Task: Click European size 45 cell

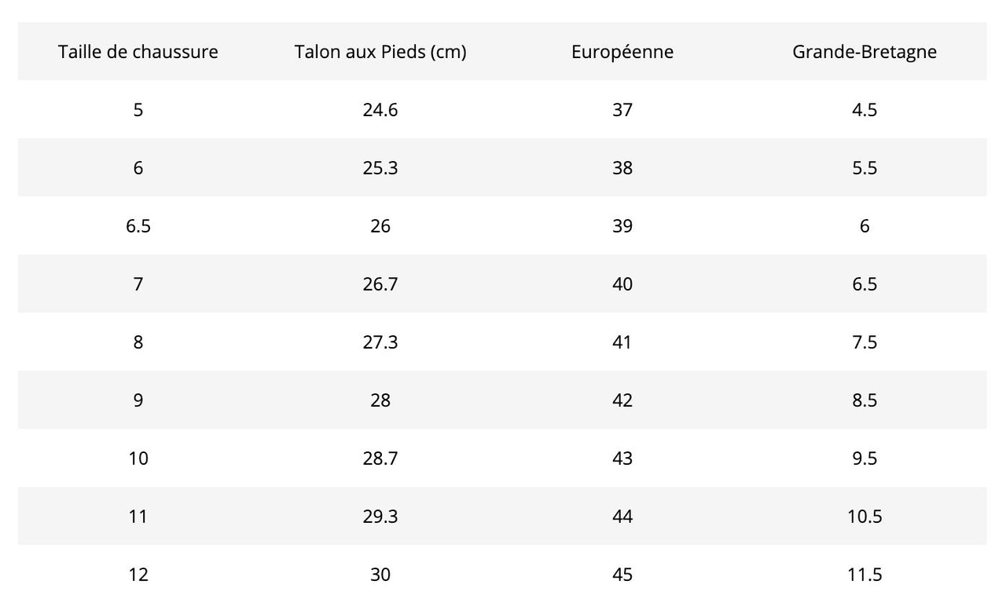Action: pos(622,575)
